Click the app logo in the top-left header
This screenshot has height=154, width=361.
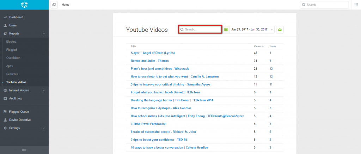click(24, 5)
